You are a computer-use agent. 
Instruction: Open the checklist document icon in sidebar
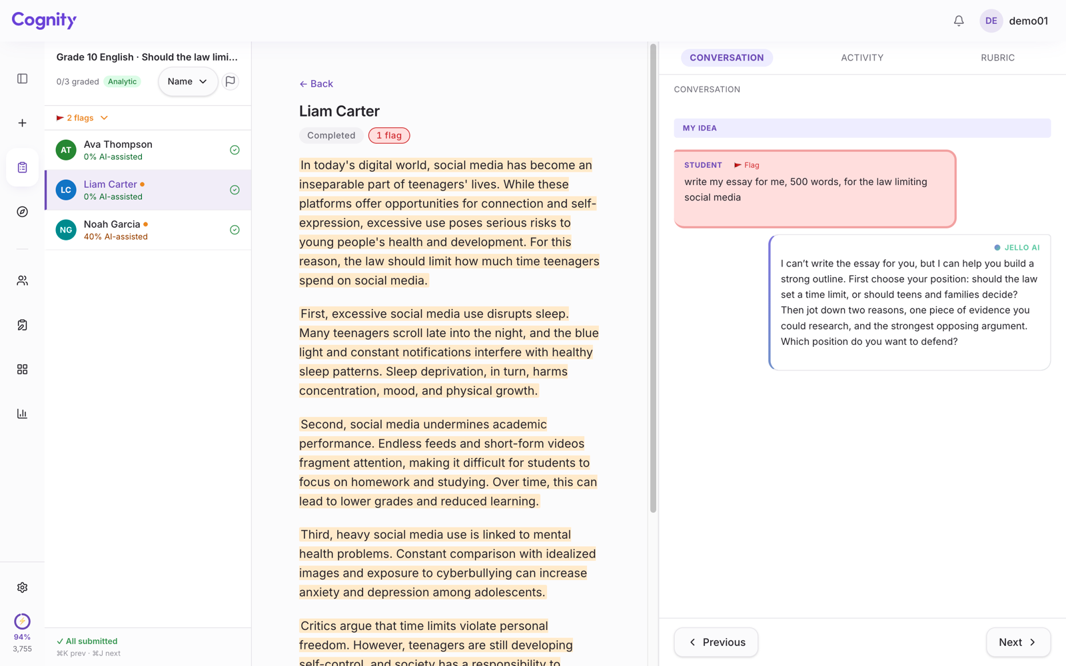tap(22, 325)
